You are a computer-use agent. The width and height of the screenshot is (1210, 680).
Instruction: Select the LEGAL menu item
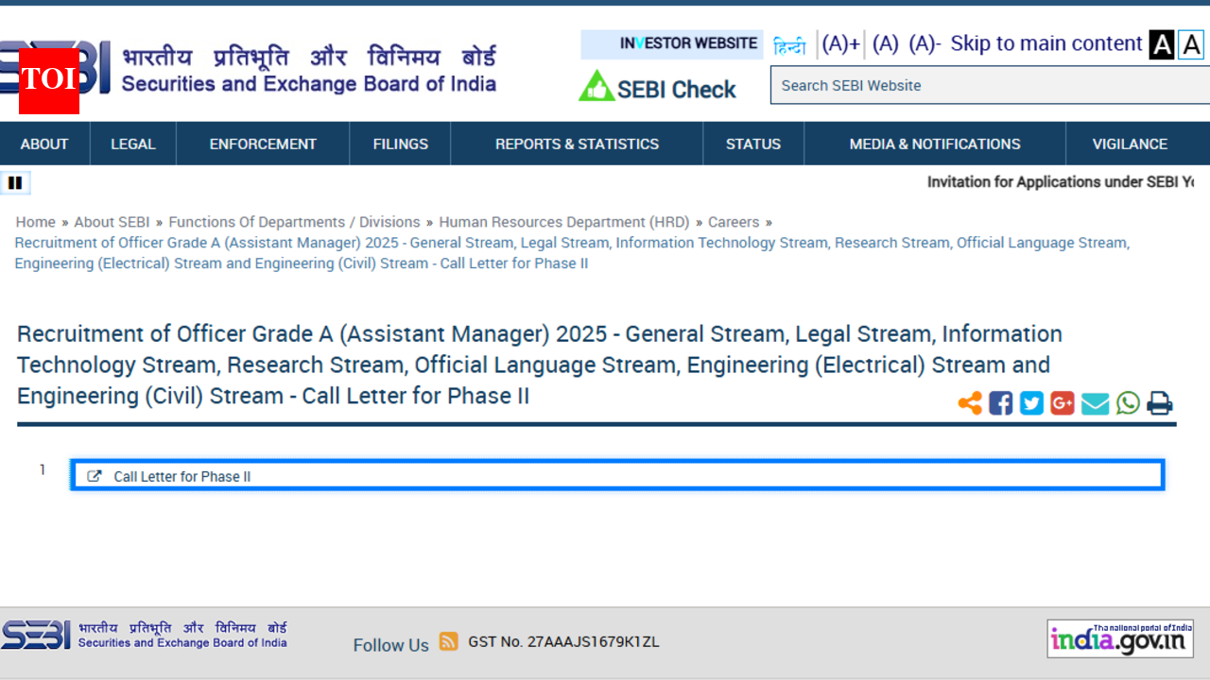(132, 143)
